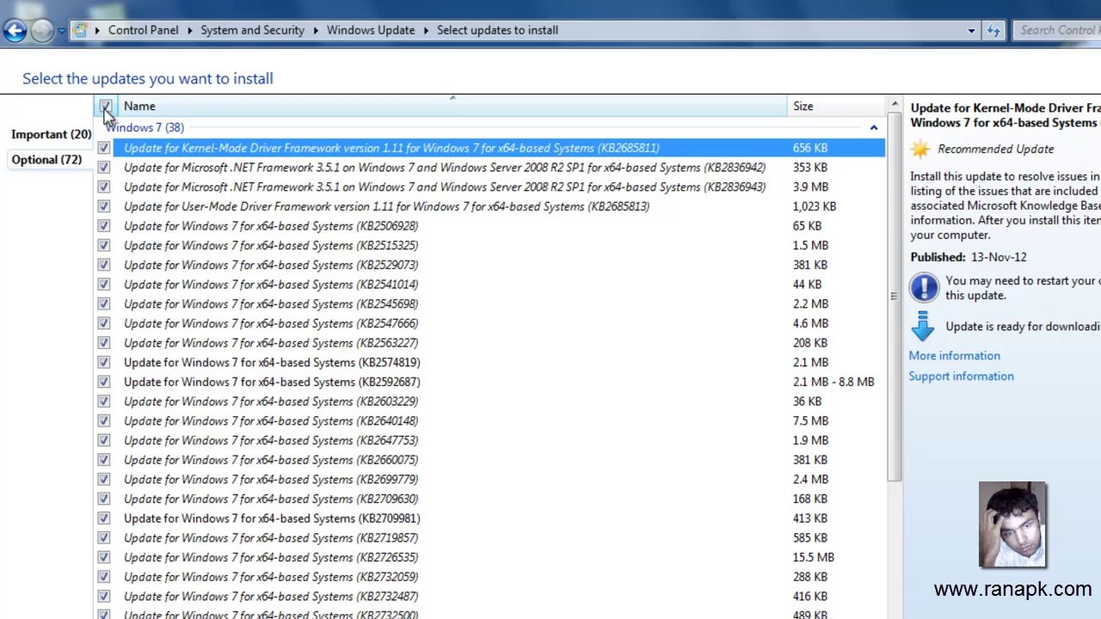Image resolution: width=1101 pixels, height=619 pixels.
Task: Click the 1,023 KB size cell
Action: (x=814, y=206)
